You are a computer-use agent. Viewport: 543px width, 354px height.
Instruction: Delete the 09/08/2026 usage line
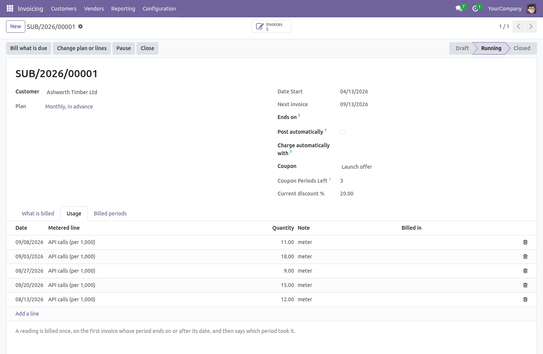(525, 242)
